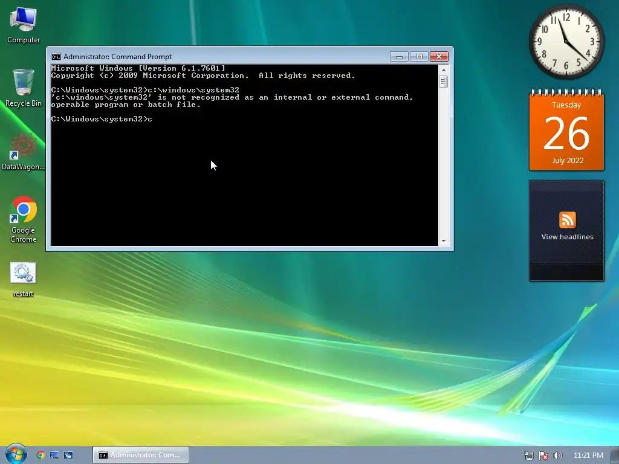
Task: Click the current prompt line C:\Windows\system32>c
Action: click(102, 119)
